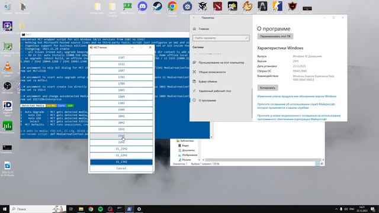Open Общие возможности settings page
The image size is (379, 213).
coord(212,72)
